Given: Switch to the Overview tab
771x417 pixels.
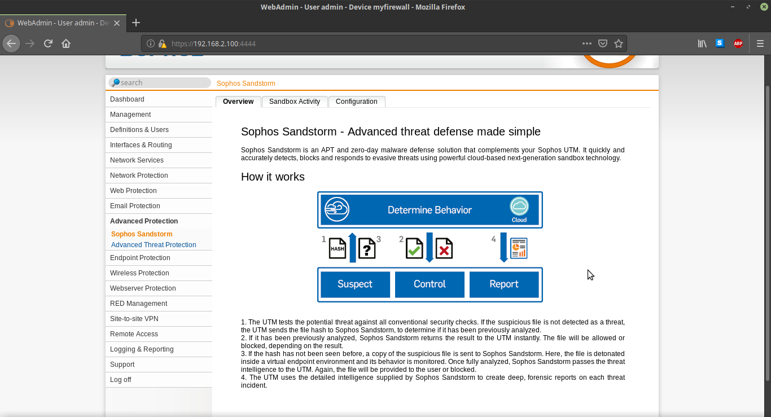Looking at the screenshot, I should 238,102.
